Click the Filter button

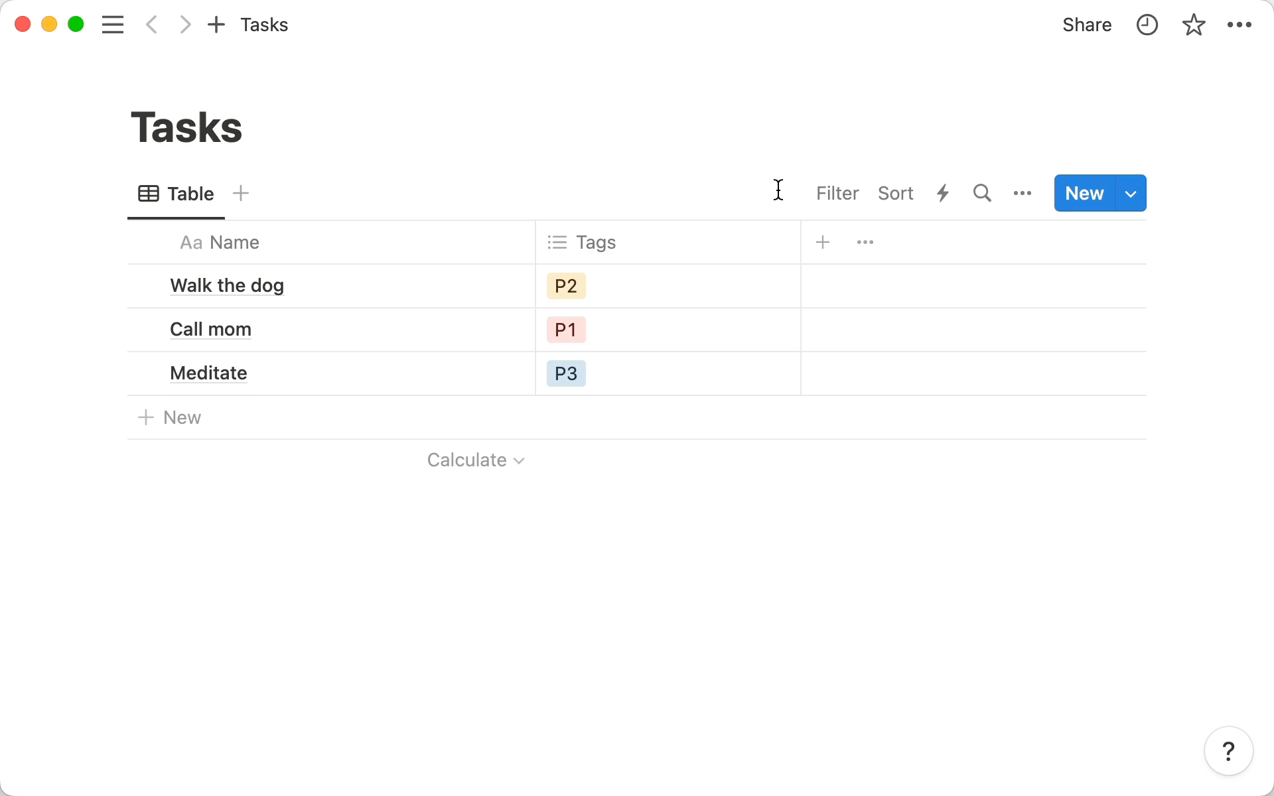(837, 193)
